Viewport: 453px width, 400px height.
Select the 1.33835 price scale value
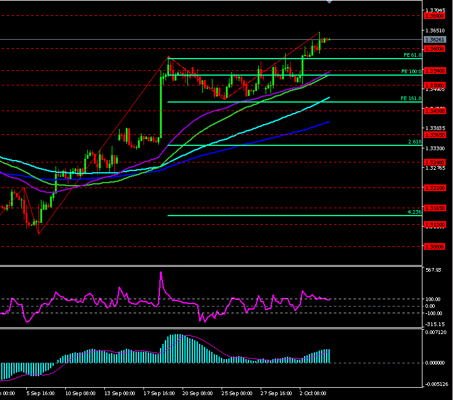[435, 128]
